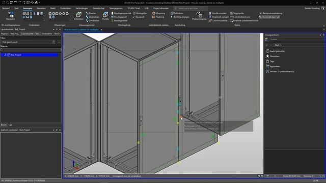Insert a Montageraster

pos(119,21)
